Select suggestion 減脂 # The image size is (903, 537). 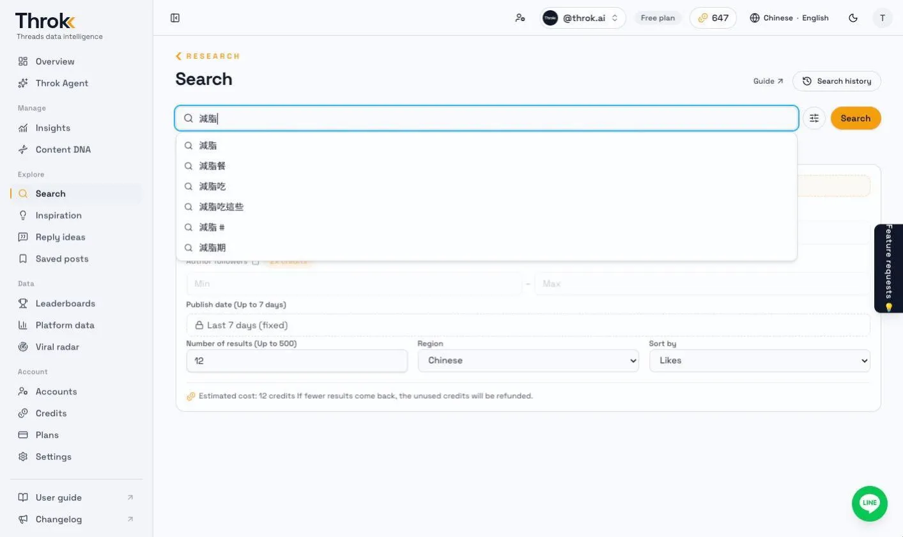486,228
